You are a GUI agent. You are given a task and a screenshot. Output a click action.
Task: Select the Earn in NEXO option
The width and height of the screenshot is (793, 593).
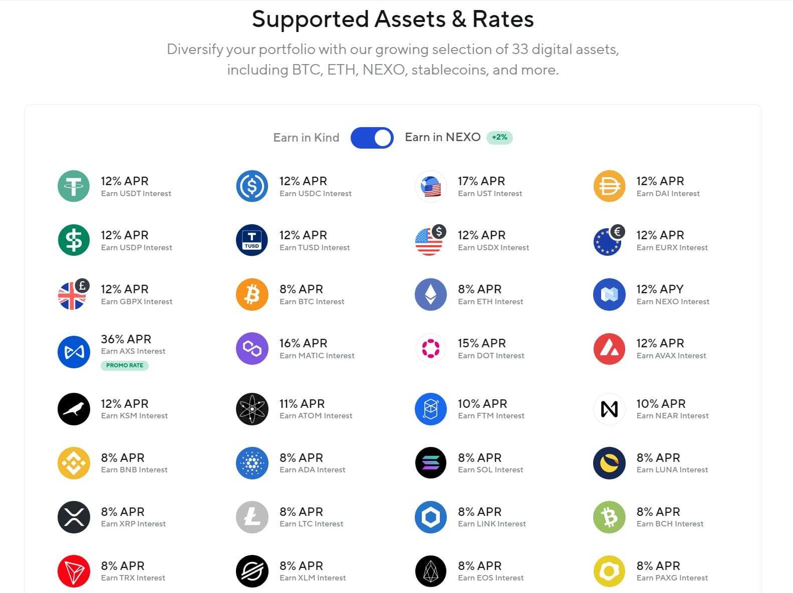click(442, 137)
